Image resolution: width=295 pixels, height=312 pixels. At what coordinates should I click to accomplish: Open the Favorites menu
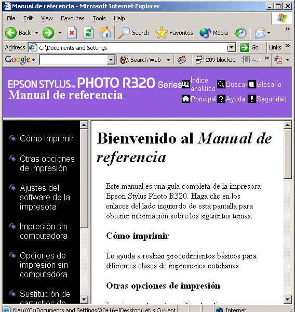(73, 18)
